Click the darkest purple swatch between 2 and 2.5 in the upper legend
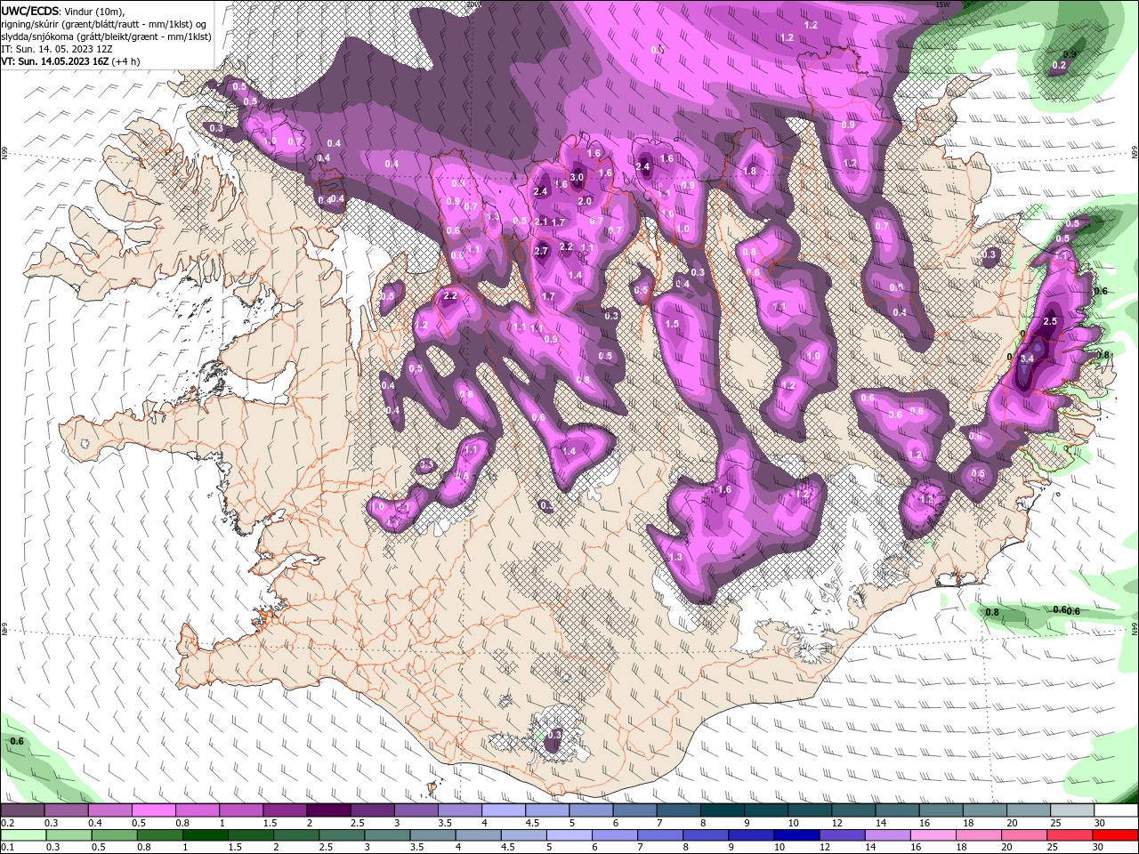 click(x=328, y=810)
